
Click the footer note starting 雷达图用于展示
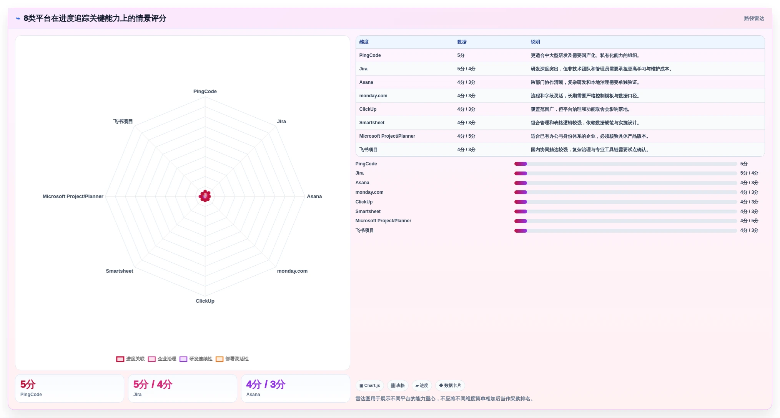point(445,399)
